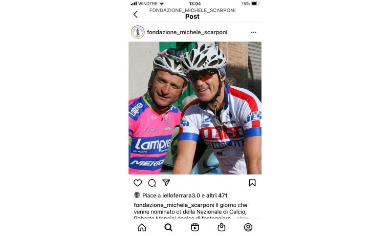Like the post with heart icon
The image size is (391, 236).
pyautogui.click(x=138, y=183)
